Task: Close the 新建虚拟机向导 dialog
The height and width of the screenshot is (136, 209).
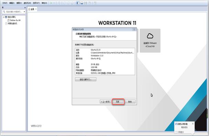Action: 134,30
